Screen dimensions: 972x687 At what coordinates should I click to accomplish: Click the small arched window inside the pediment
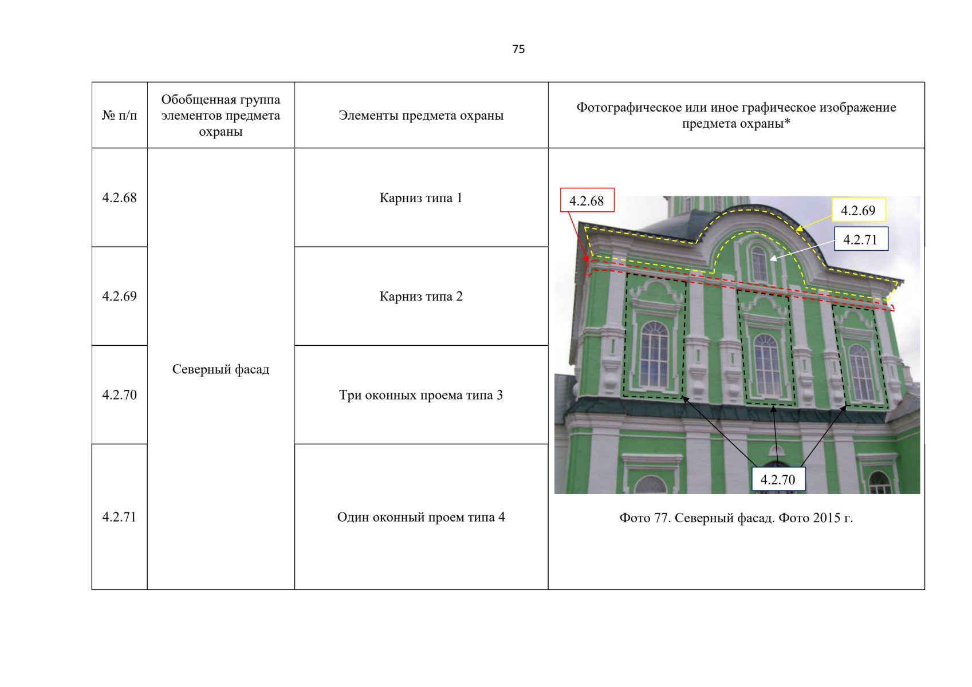(759, 263)
